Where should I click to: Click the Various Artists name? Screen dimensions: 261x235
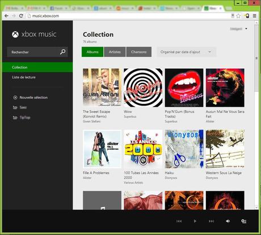pyautogui.click(x=133, y=183)
